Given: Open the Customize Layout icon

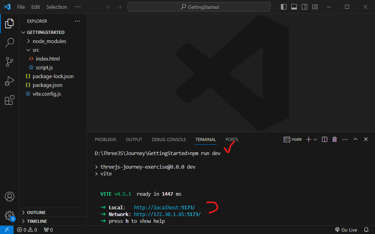Looking at the screenshot, I should click(x=315, y=7).
